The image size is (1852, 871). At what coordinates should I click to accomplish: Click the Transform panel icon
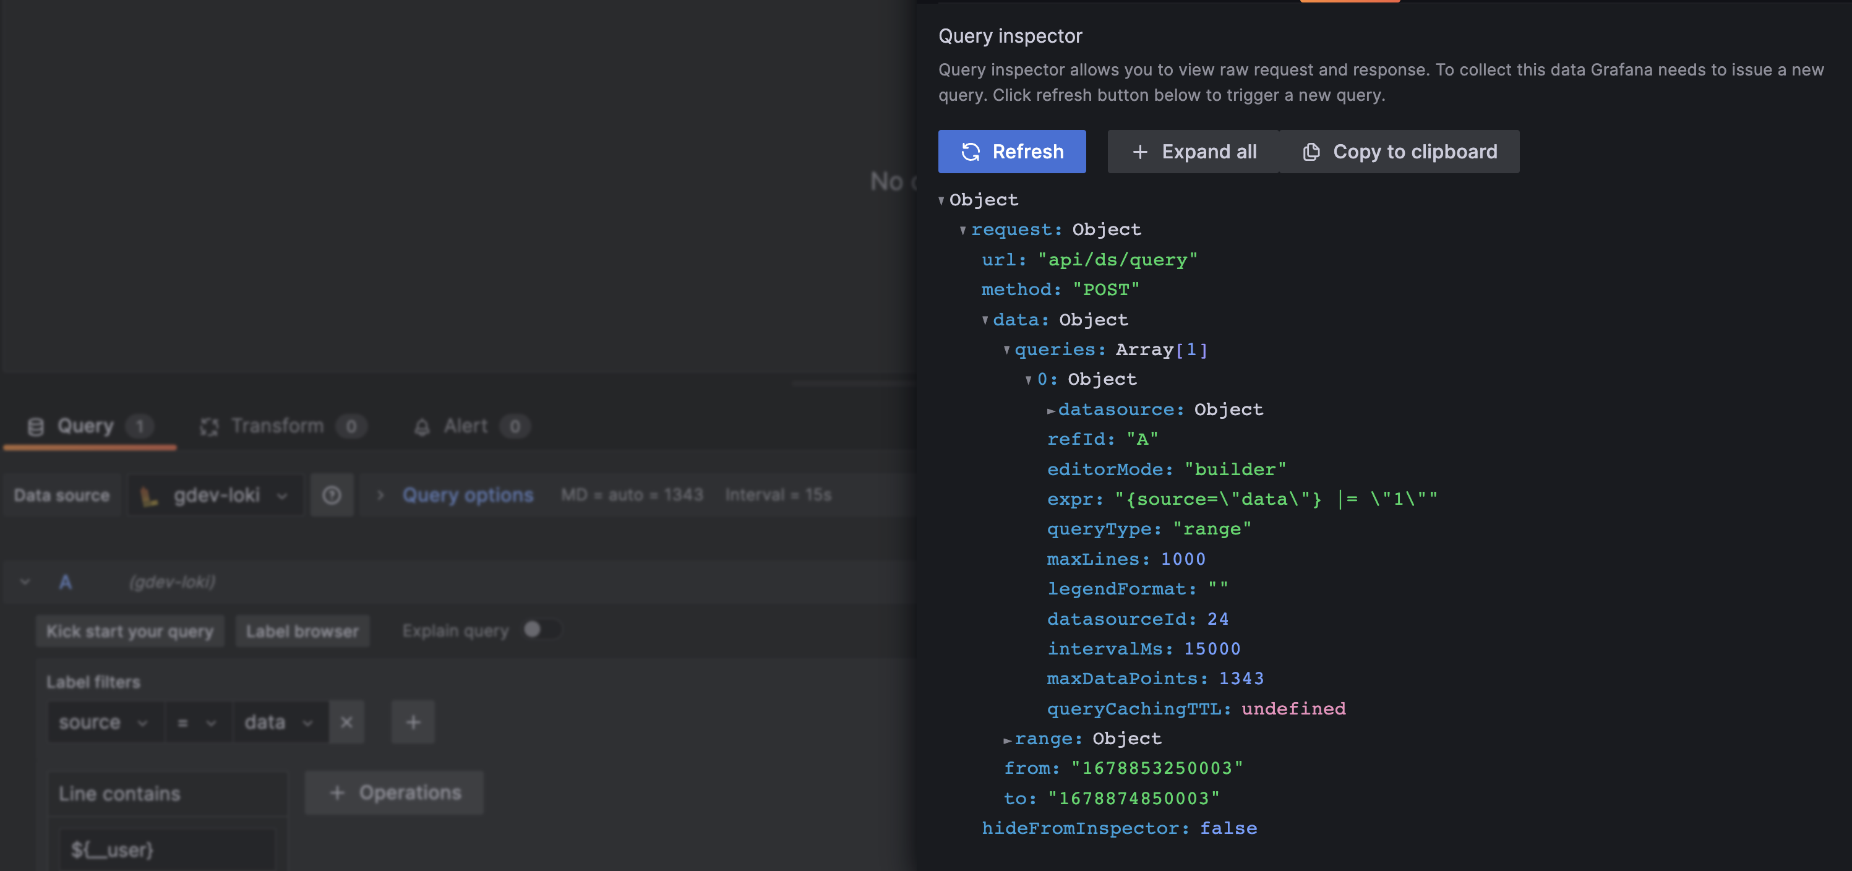tap(209, 426)
